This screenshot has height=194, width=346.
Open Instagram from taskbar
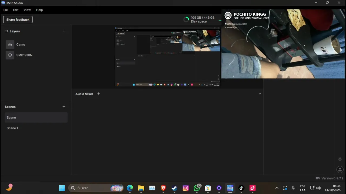[185, 188]
